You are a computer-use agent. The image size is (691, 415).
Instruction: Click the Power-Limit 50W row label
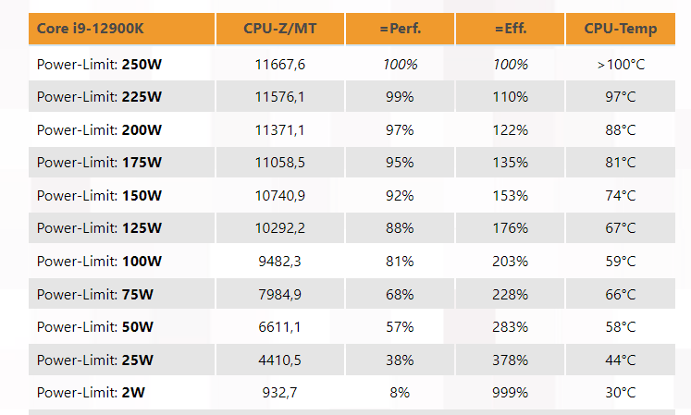[x=95, y=327]
